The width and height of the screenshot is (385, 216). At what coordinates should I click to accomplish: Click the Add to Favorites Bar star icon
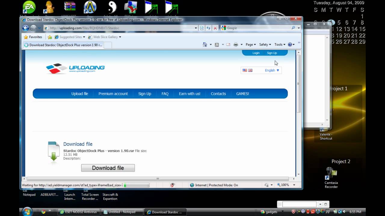[x=50, y=37]
